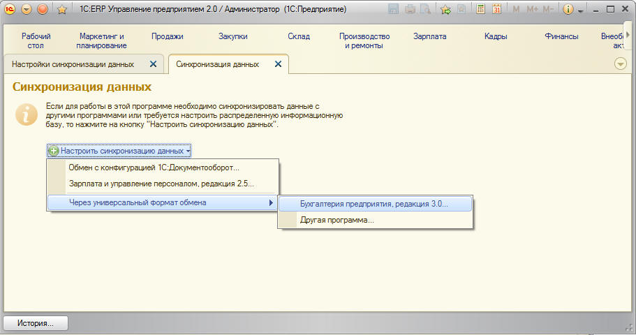This screenshot has height=335, width=636.
Task: Open the Финансы section
Action: (x=561, y=36)
